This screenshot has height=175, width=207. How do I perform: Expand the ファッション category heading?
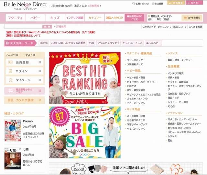174,113
